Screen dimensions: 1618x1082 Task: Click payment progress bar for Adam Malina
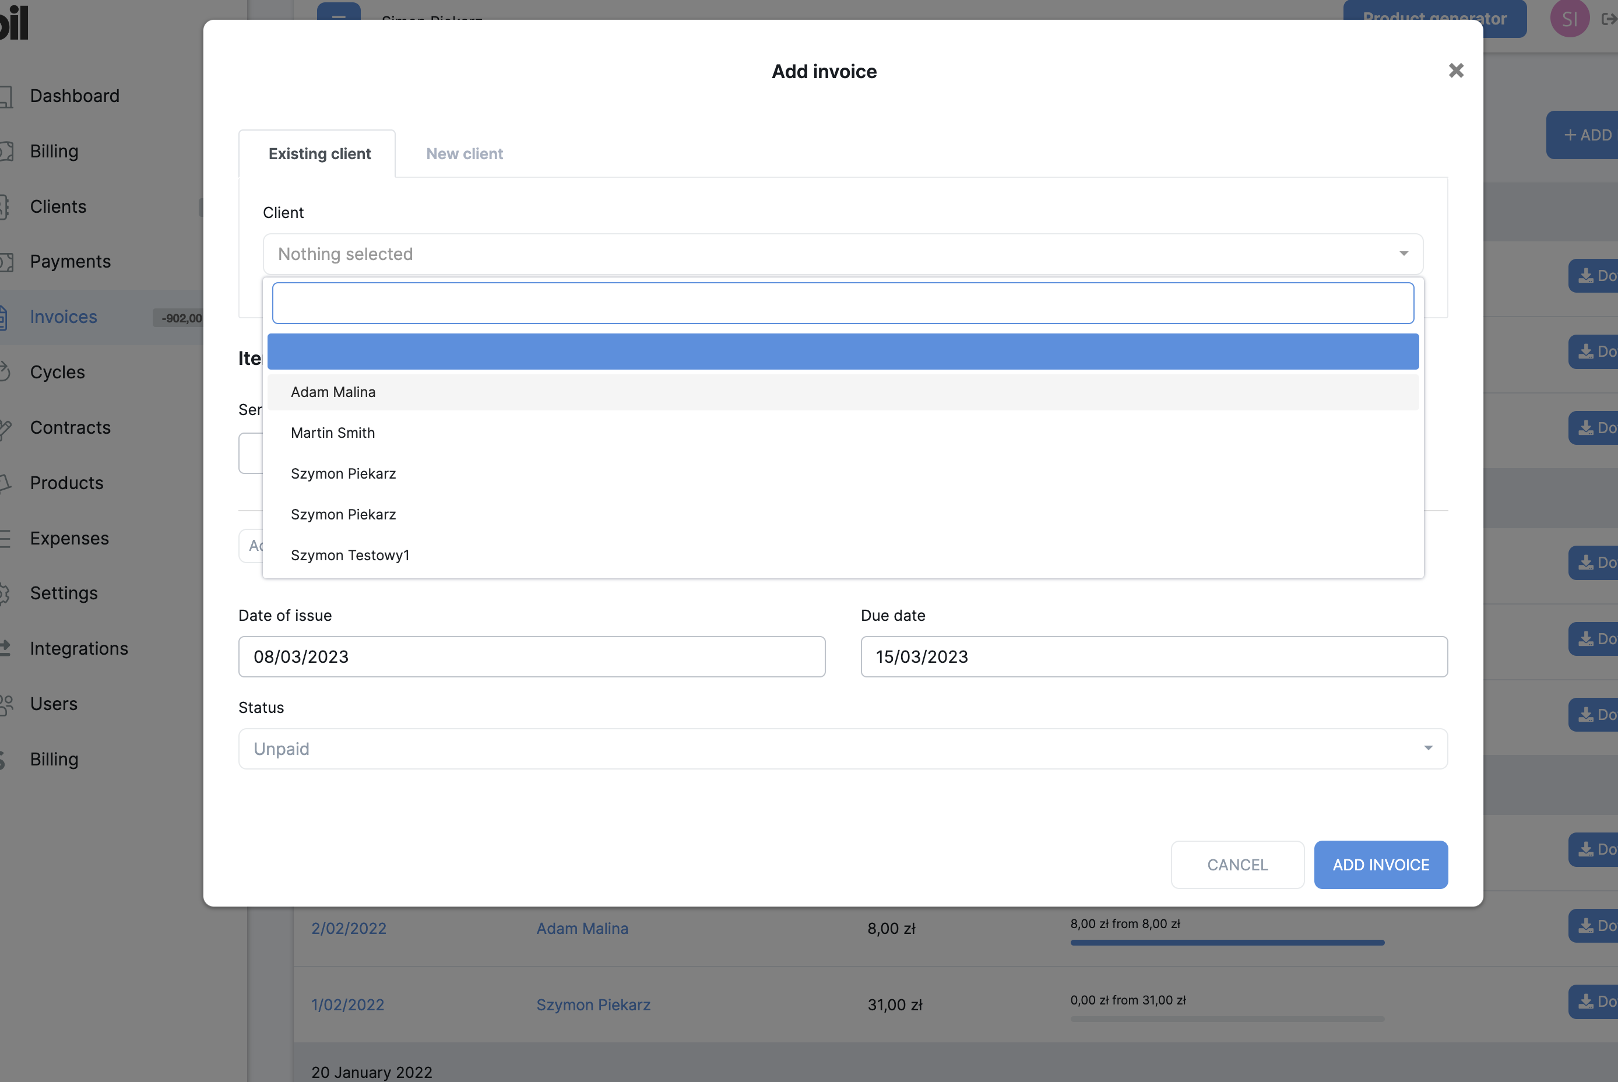click(x=1227, y=942)
